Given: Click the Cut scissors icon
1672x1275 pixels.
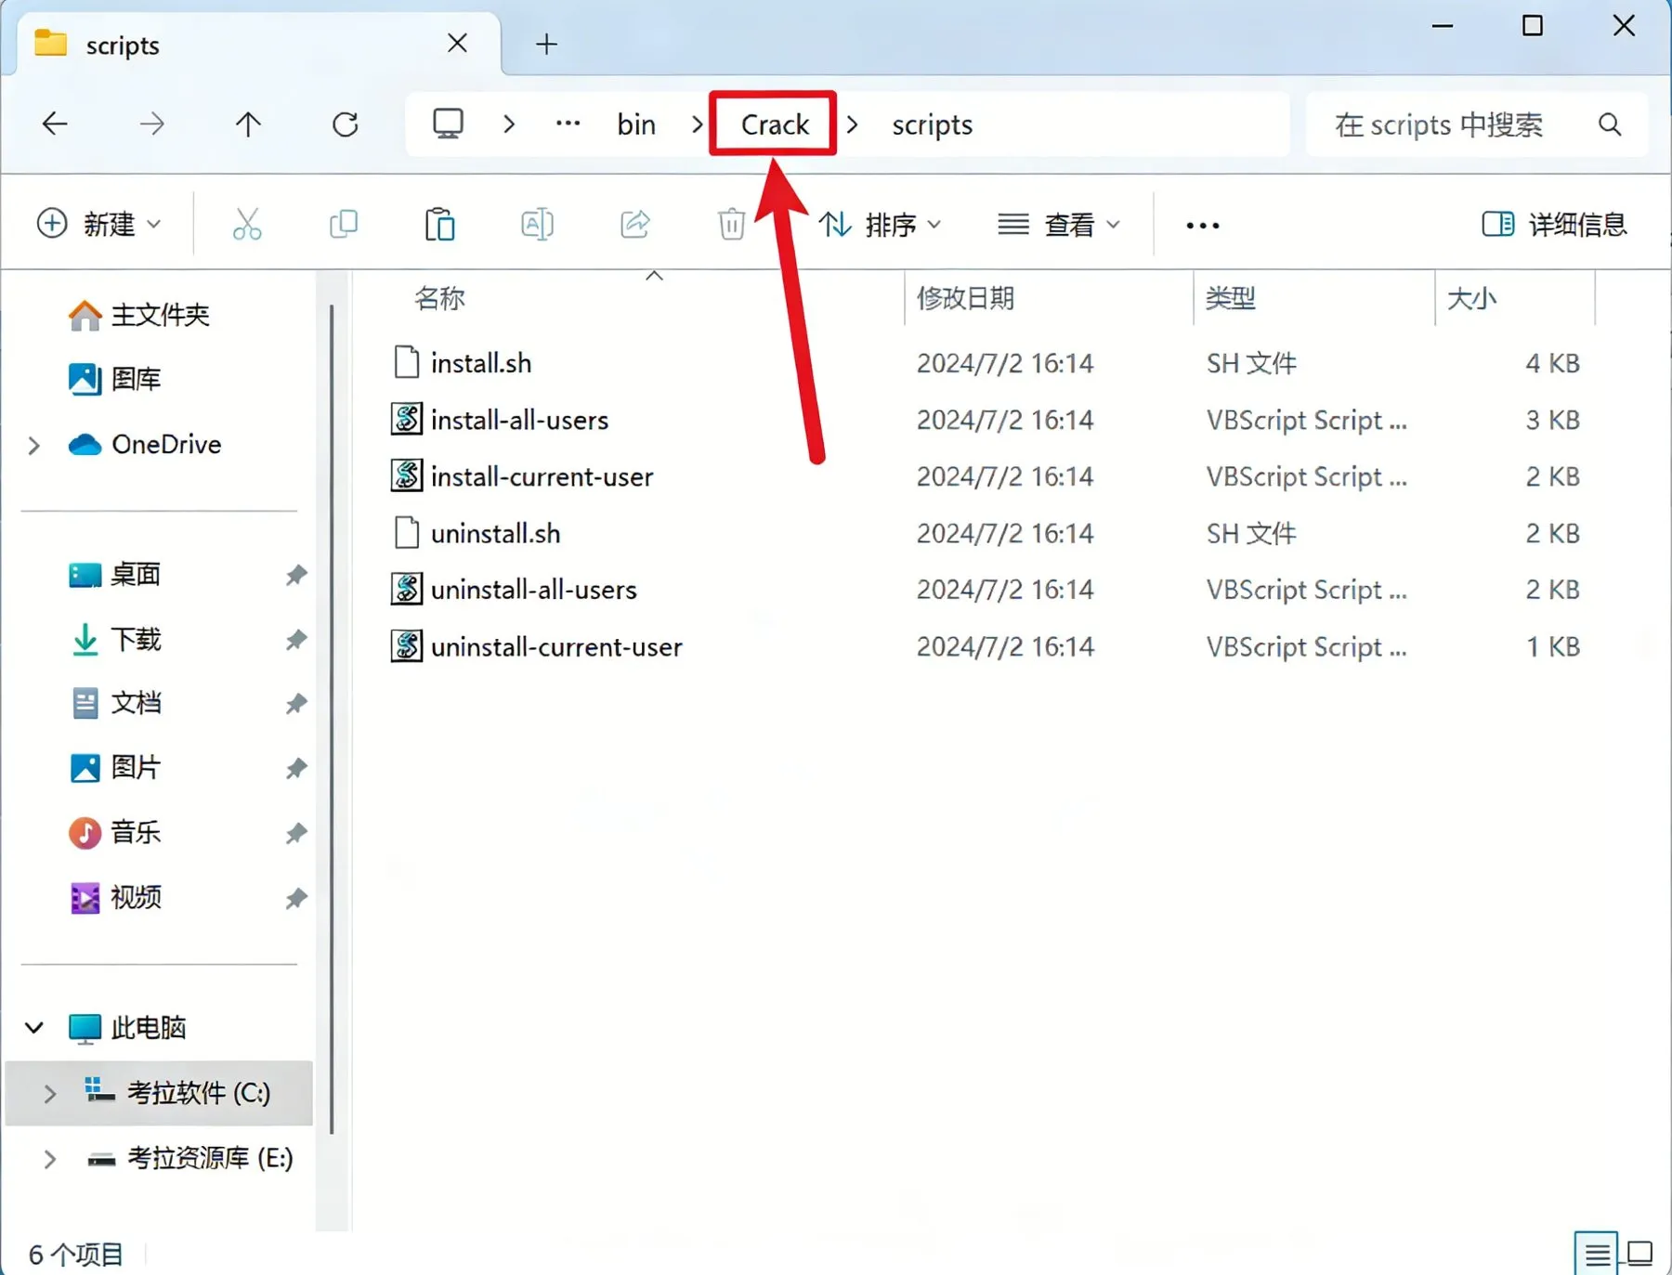Looking at the screenshot, I should pyautogui.click(x=247, y=224).
